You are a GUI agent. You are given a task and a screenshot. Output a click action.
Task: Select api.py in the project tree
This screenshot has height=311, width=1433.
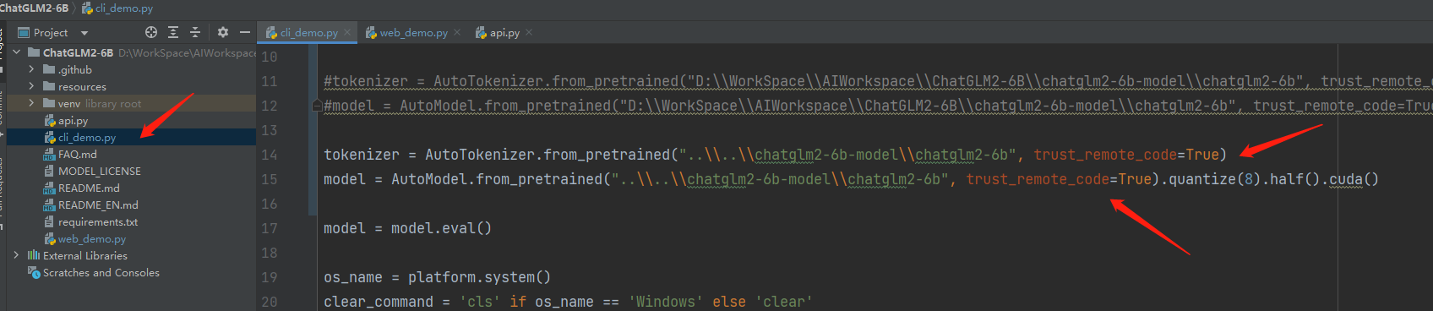click(x=73, y=121)
